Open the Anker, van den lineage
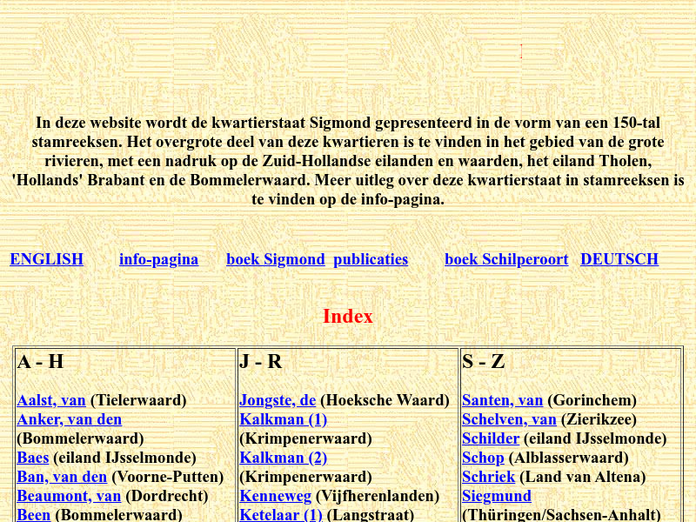Image resolution: width=696 pixels, height=522 pixels. point(69,419)
